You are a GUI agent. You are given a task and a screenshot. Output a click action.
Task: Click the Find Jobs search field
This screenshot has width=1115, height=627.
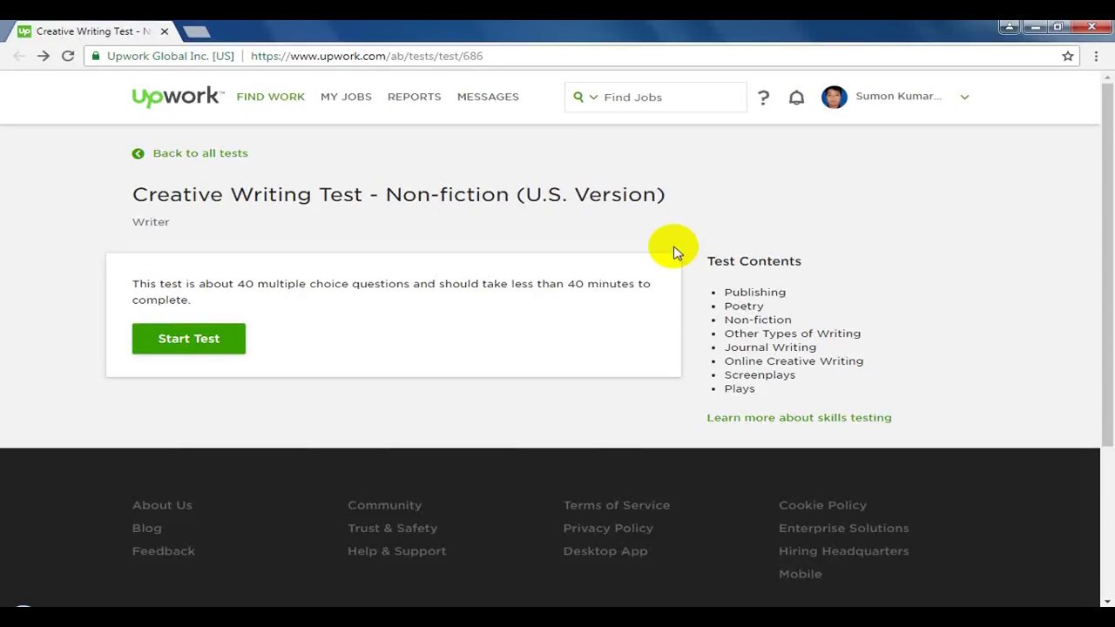tap(671, 98)
